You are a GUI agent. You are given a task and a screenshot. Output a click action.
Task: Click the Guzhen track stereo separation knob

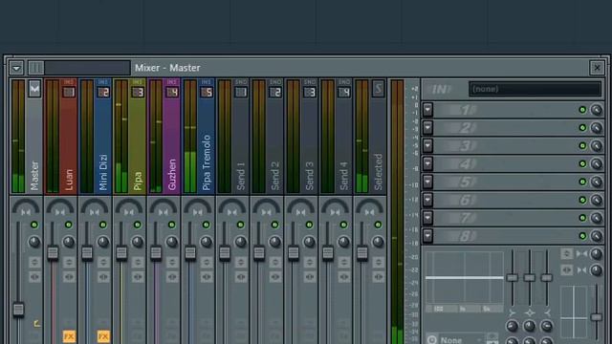pos(172,242)
